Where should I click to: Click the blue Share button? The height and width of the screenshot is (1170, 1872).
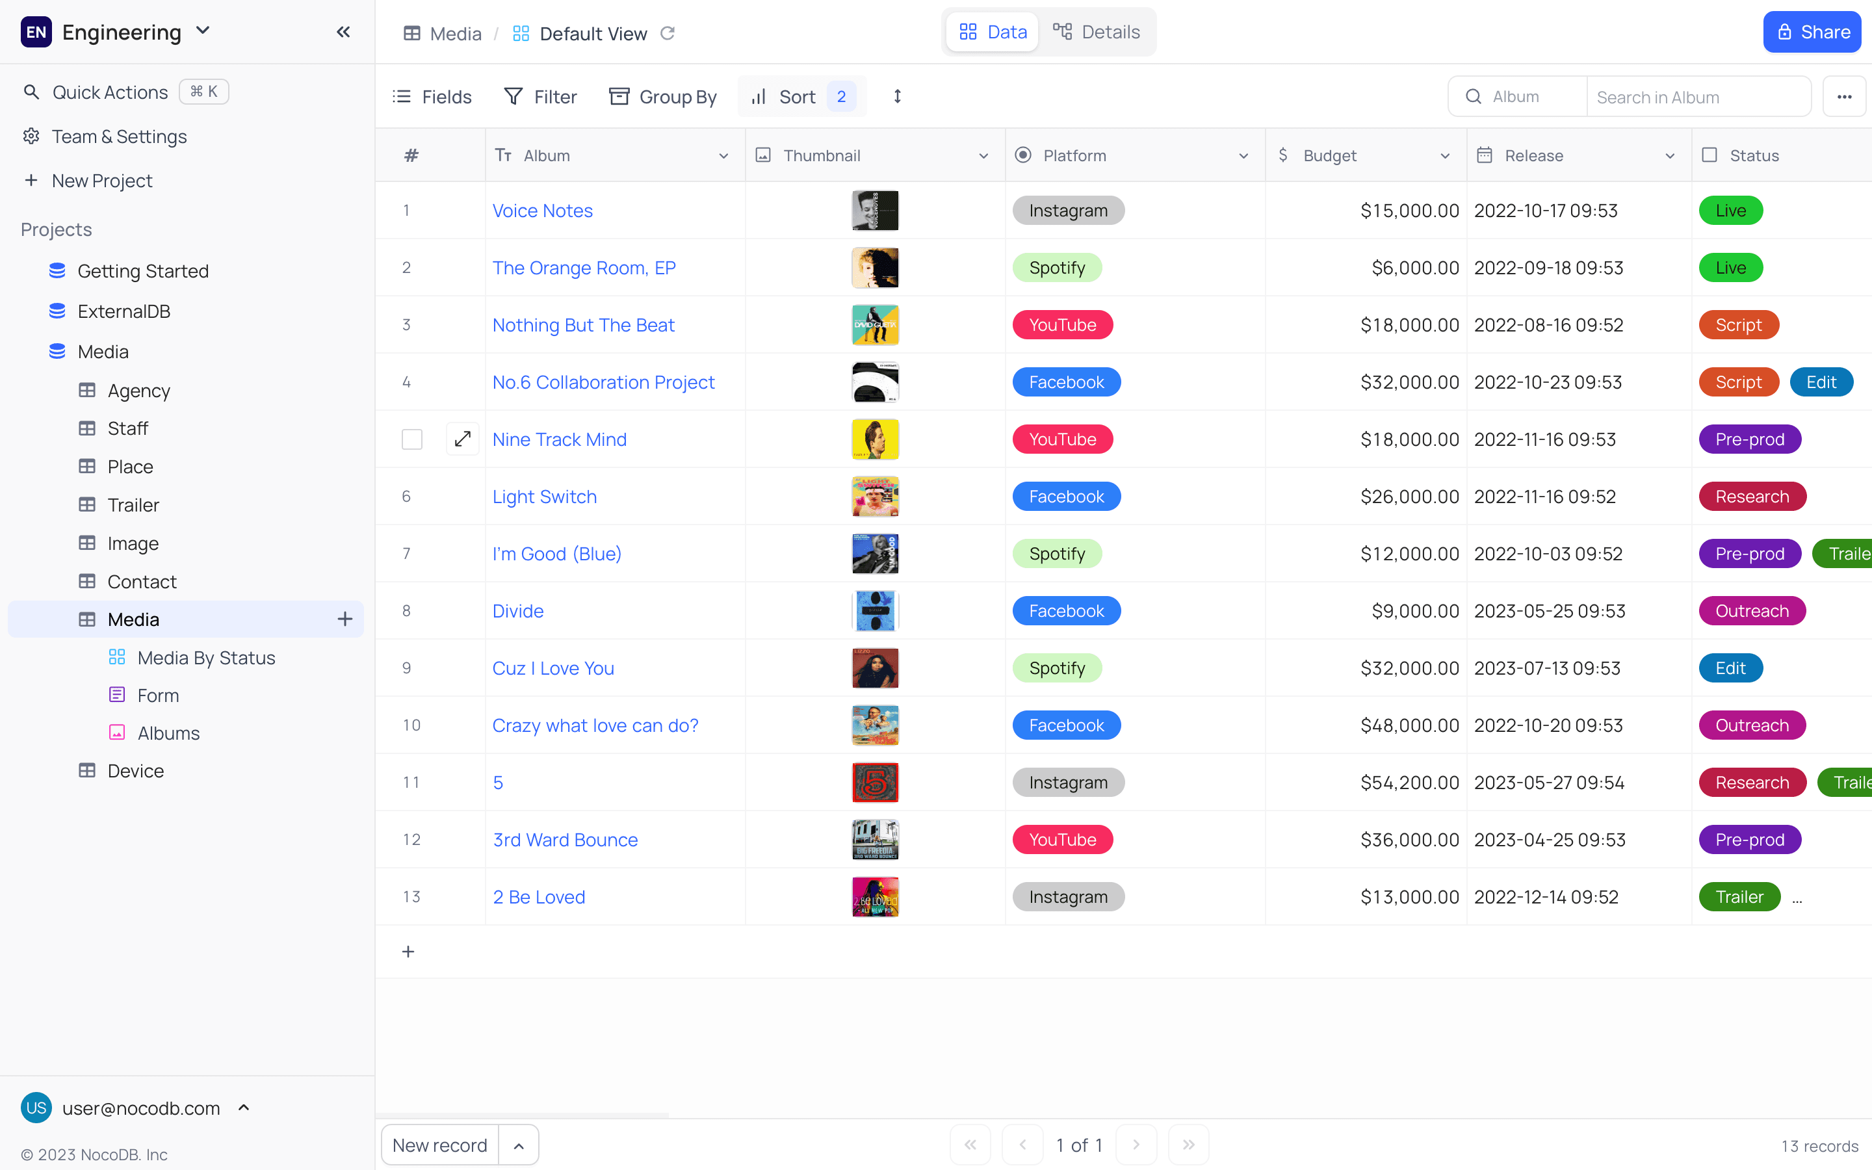[1811, 32]
